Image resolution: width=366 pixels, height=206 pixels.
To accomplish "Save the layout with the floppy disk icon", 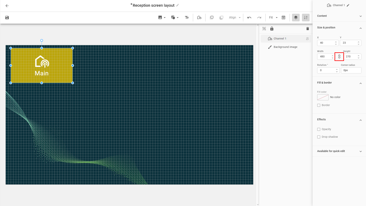I will point(7,18).
